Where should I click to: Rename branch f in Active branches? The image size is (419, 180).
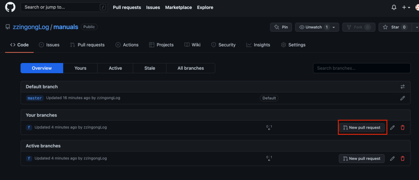[x=392, y=159]
